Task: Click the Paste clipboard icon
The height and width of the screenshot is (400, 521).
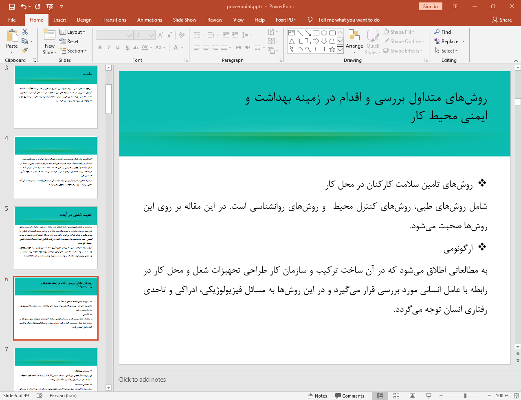Action: 12,37
